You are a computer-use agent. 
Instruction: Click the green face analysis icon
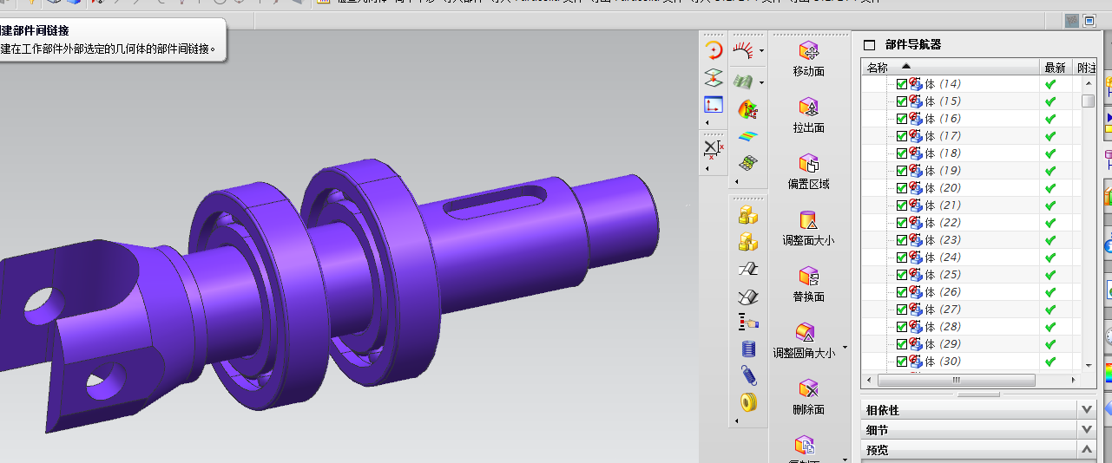pos(742,82)
